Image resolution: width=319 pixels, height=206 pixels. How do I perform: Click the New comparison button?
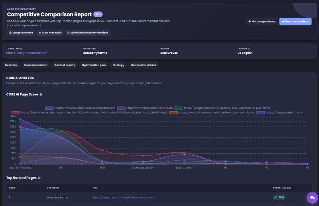295,22
